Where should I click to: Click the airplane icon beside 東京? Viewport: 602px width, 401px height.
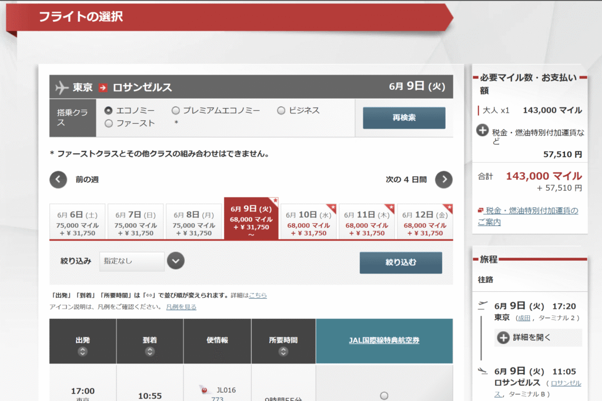coord(61,87)
